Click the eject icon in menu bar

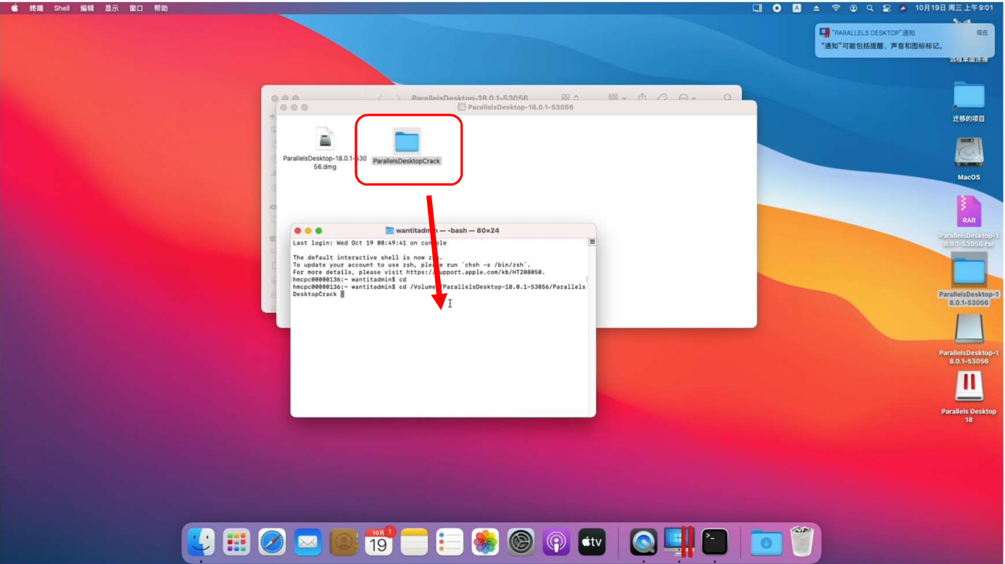816,8
